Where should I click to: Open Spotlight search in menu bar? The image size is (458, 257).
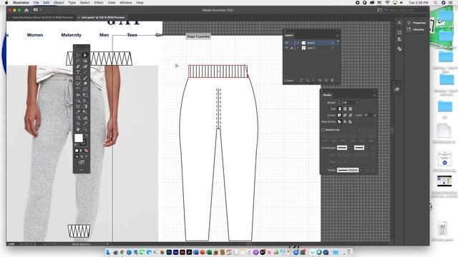point(436,3)
